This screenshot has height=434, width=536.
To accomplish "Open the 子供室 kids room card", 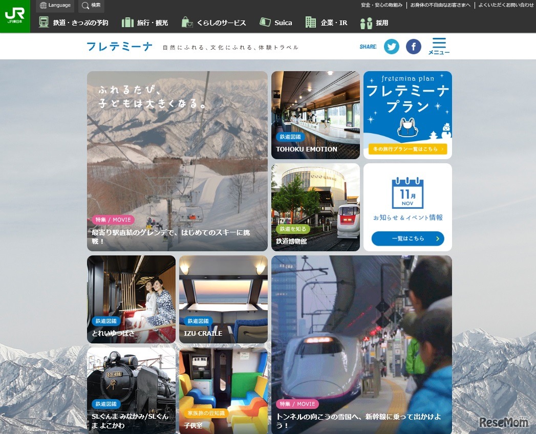I will (x=223, y=391).
